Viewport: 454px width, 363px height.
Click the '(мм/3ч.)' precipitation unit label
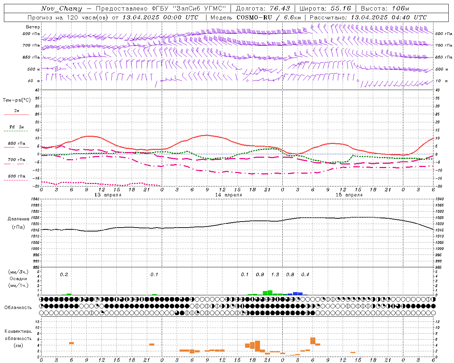point(18,272)
